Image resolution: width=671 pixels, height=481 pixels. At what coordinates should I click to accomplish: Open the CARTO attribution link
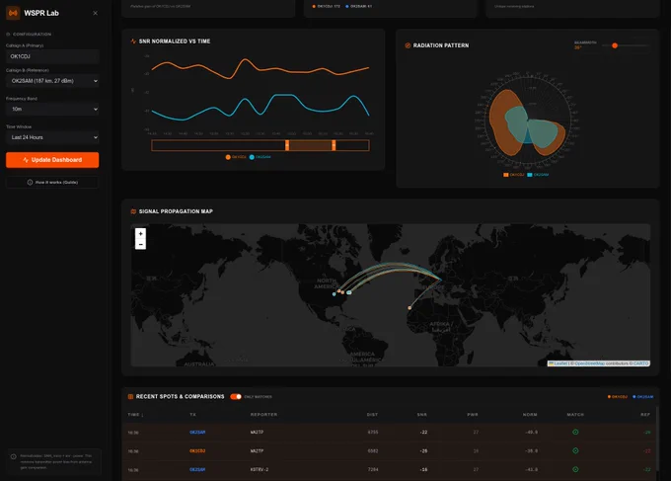tap(641, 363)
